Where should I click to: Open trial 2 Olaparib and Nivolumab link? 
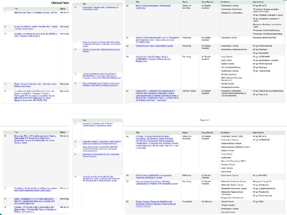pos(36,27)
